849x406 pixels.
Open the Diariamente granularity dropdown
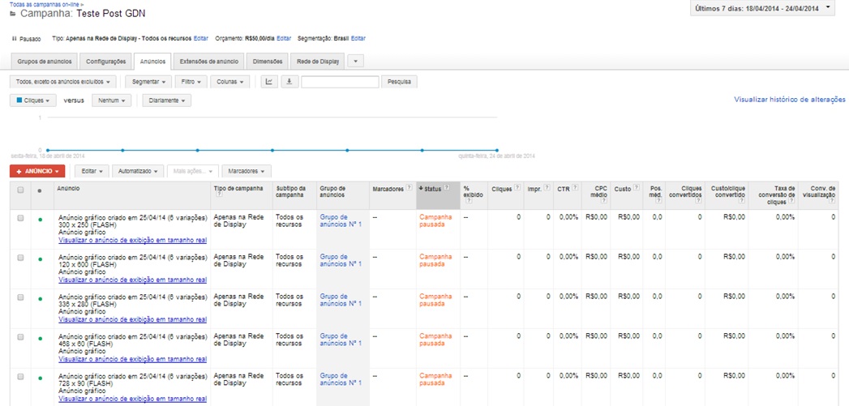click(x=167, y=100)
